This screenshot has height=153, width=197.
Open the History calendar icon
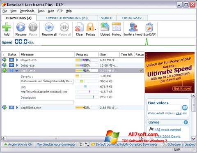[x=117, y=27]
